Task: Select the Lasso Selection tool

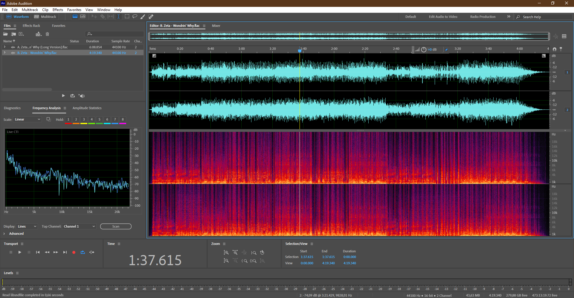Action: pyautogui.click(x=135, y=17)
